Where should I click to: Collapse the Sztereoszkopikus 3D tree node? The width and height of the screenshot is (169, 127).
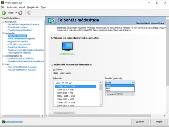tap(3, 56)
